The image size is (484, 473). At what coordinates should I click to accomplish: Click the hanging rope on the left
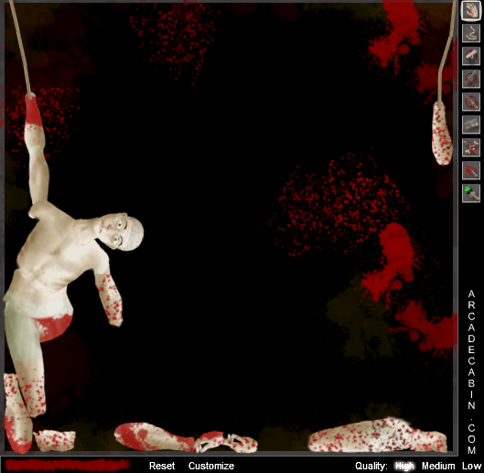[x=20, y=47]
